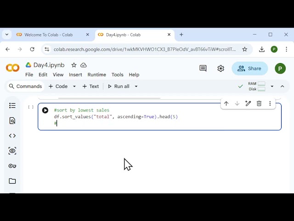Viewport: 294px width, 221px height.
Task: Open the files folder icon in sidebar
Action: pos(12,181)
